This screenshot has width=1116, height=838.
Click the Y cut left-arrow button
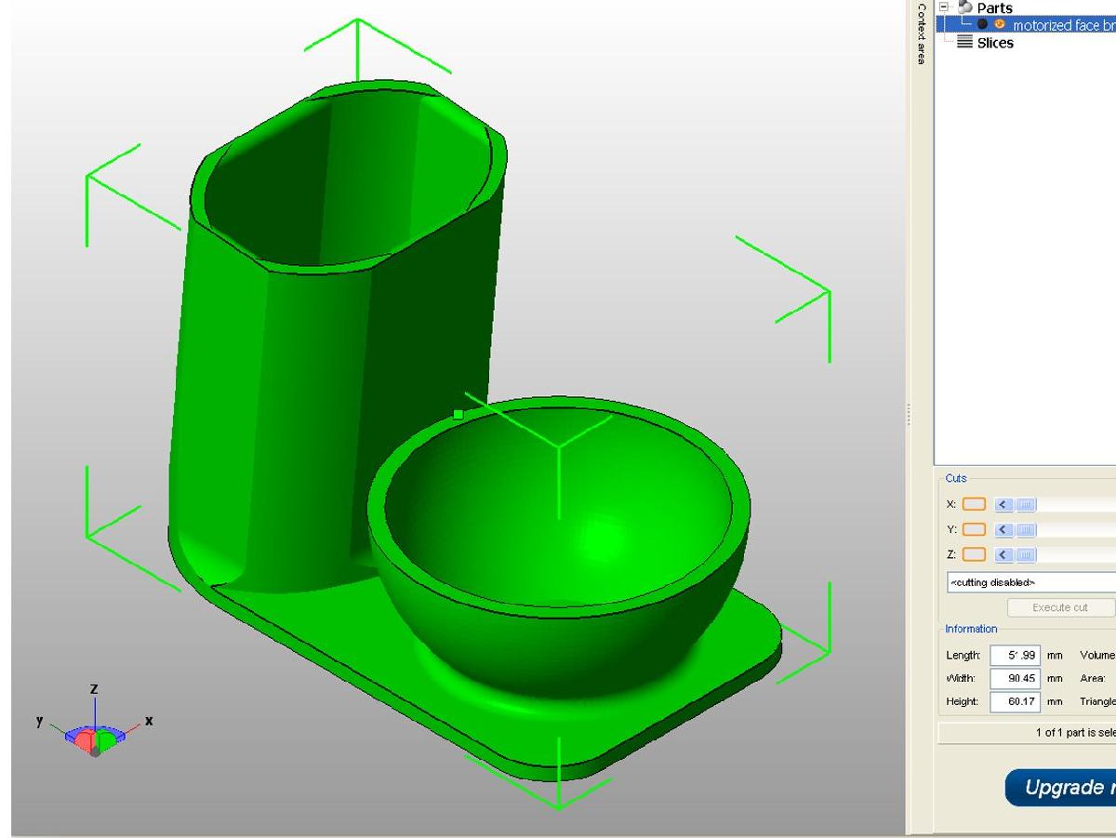(1003, 530)
